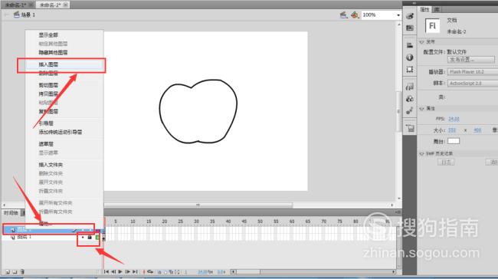
Task: Toggle the green outline box of 图层 1
Action: pyautogui.click(x=97, y=238)
